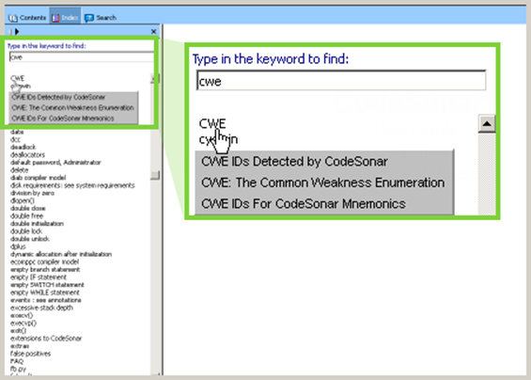531x380 pixels.
Task: Select the FAQ index entry
Action: click(17, 361)
